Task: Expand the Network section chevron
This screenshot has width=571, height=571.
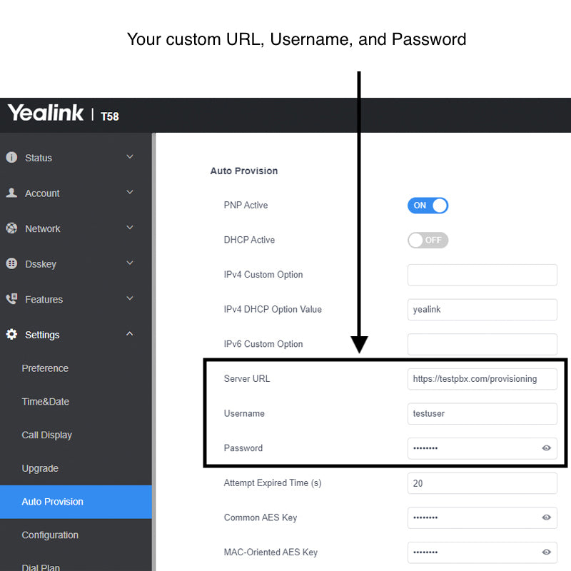Action: pyautogui.click(x=130, y=228)
